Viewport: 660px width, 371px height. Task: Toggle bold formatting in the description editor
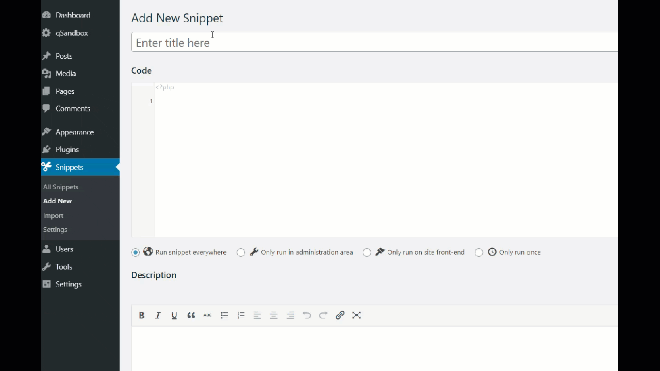141,315
